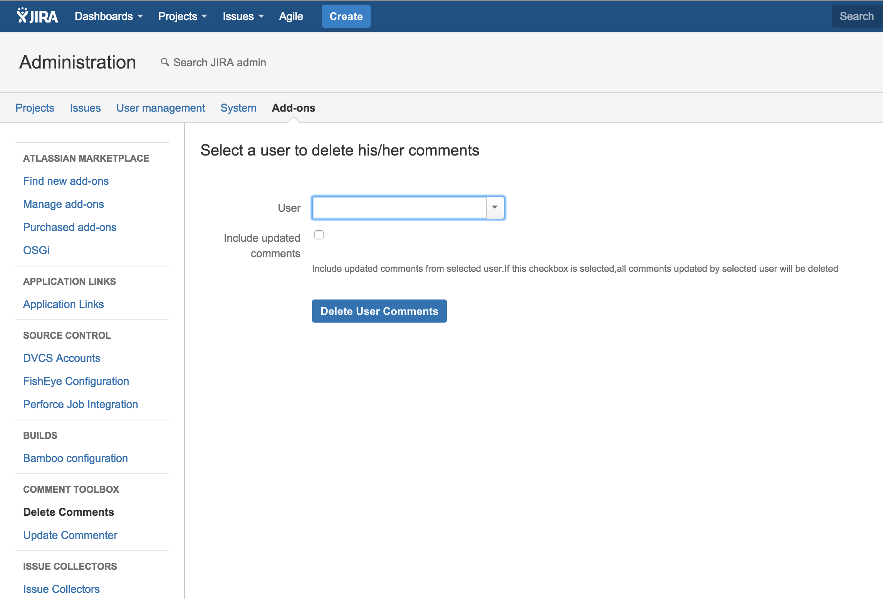Click the Include updated comments label
Image resolution: width=883 pixels, height=599 pixels.
click(x=262, y=246)
